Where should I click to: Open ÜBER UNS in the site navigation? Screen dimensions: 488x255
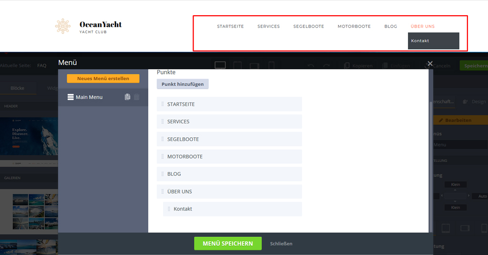(422, 27)
